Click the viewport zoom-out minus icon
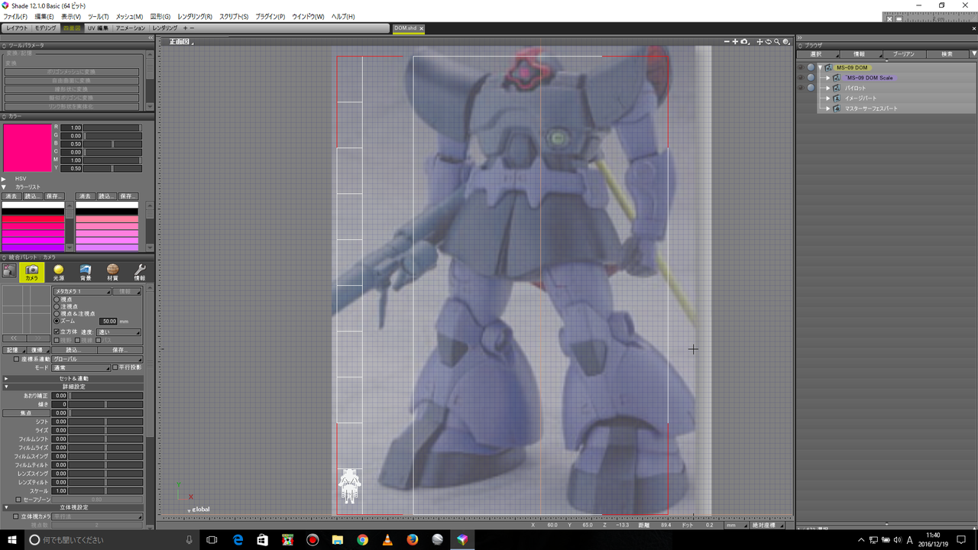Screen dimensions: 978x550 click(x=727, y=42)
